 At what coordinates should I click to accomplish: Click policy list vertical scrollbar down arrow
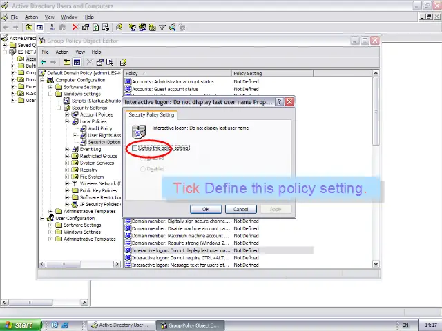click(376, 264)
